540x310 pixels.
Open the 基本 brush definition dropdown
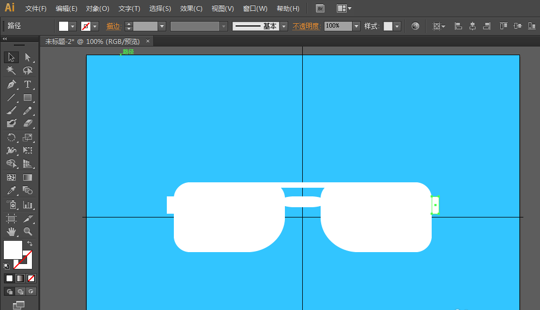[284, 26]
